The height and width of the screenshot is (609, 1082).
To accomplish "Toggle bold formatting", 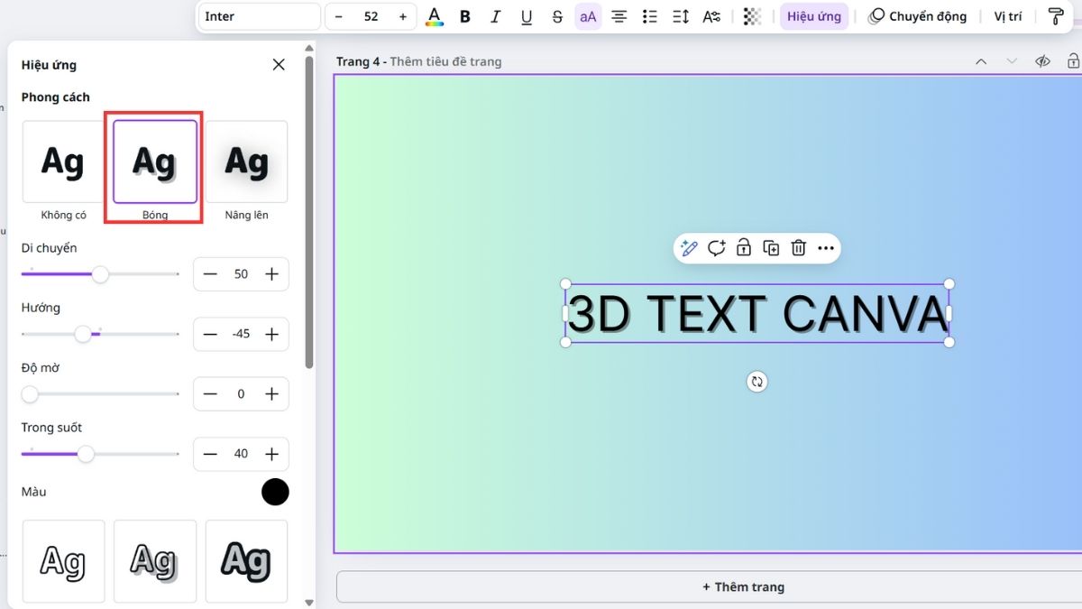I will [465, 16].
